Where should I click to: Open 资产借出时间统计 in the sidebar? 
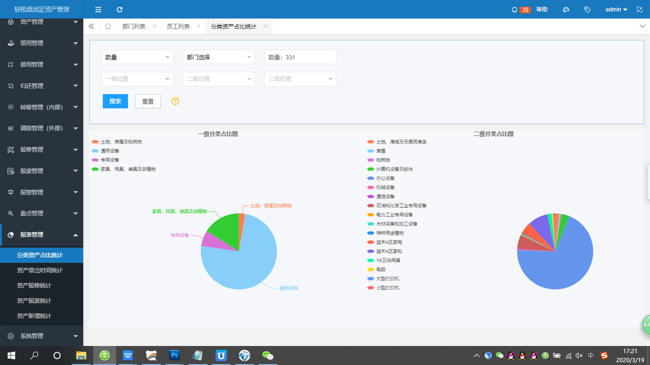40,270
